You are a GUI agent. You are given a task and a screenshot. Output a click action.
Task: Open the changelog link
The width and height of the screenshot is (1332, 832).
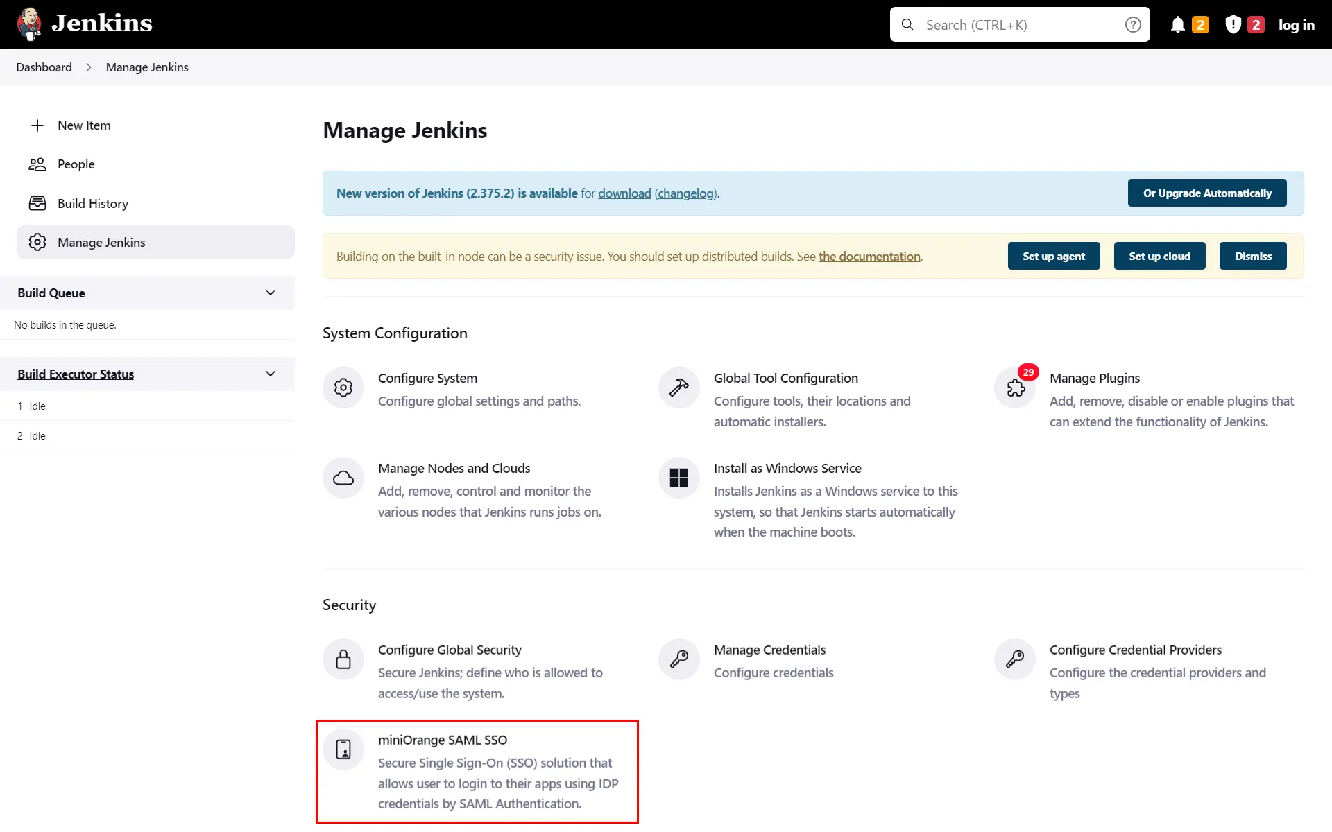pyautogui.click(x=685, y=193)
